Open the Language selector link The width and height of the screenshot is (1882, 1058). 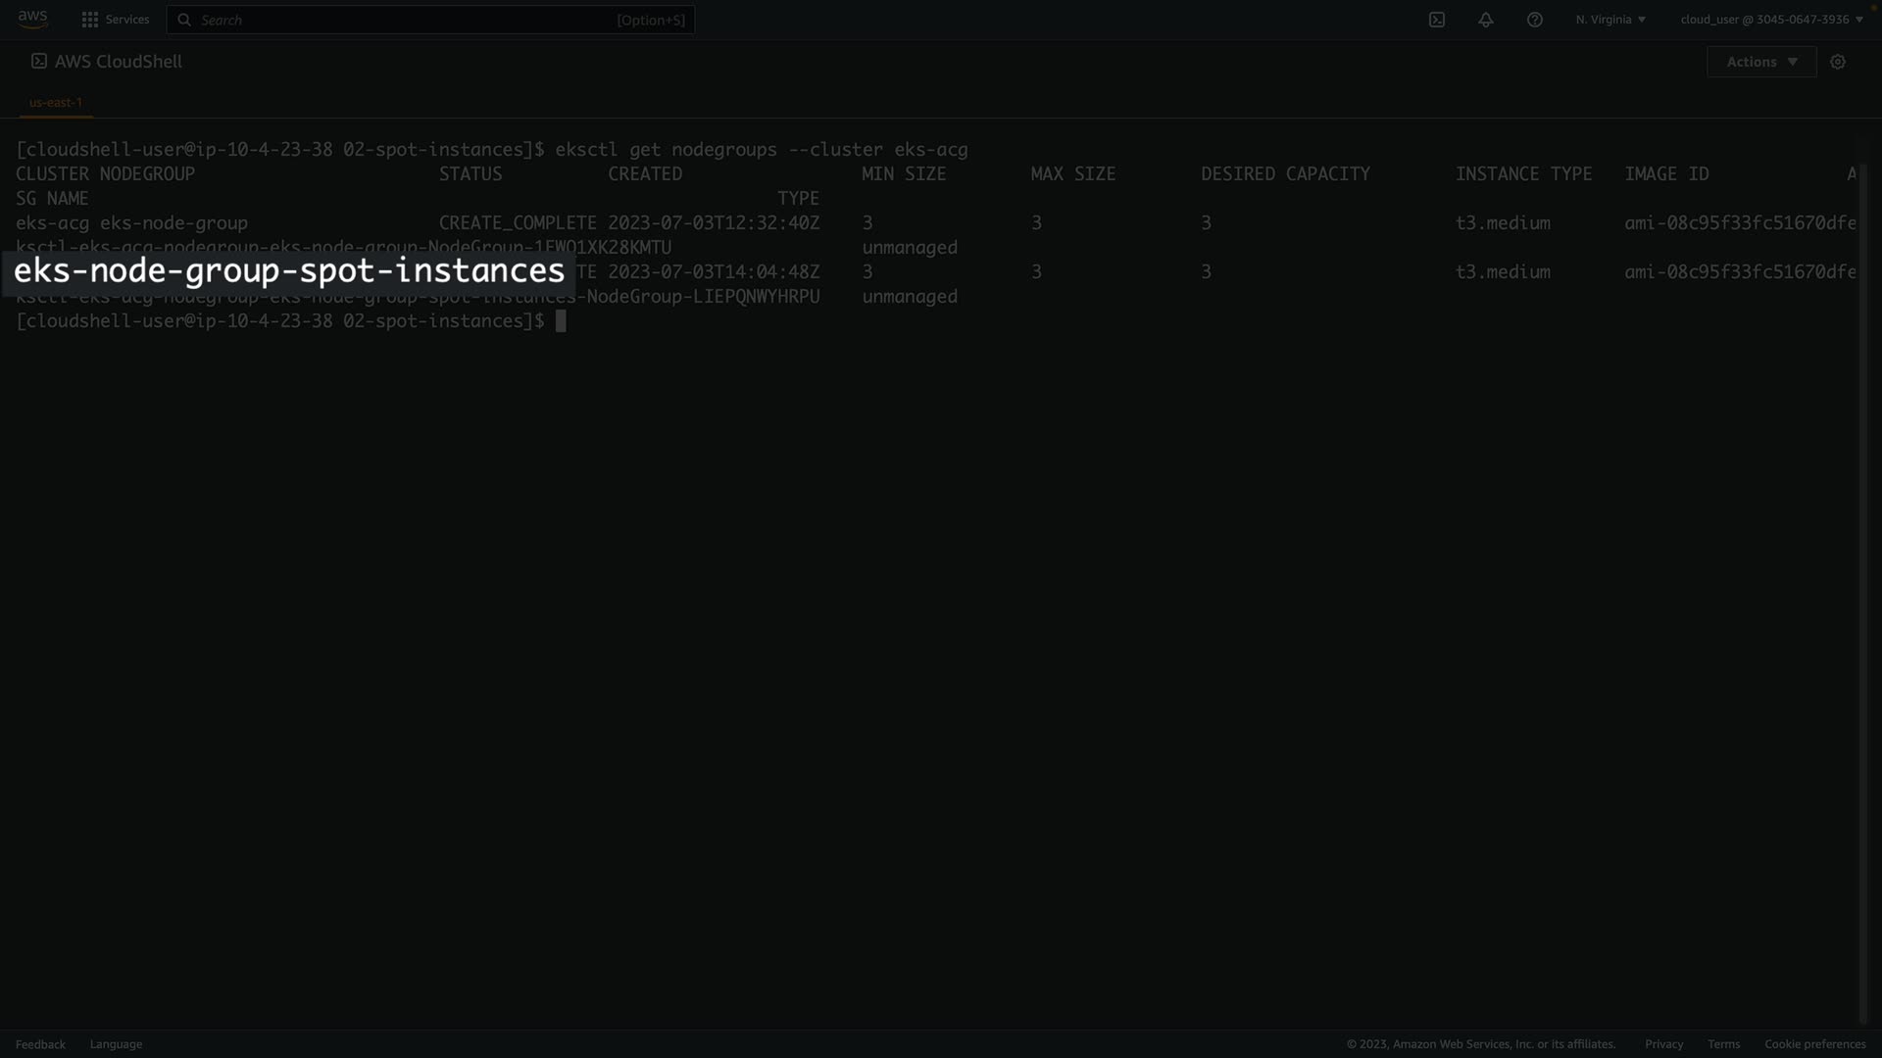pos(116,1044)
